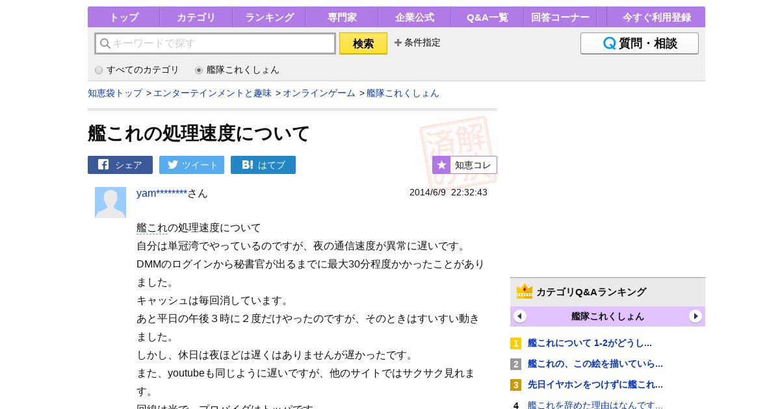Click the asker's avatar image

(x=110, y=203)
